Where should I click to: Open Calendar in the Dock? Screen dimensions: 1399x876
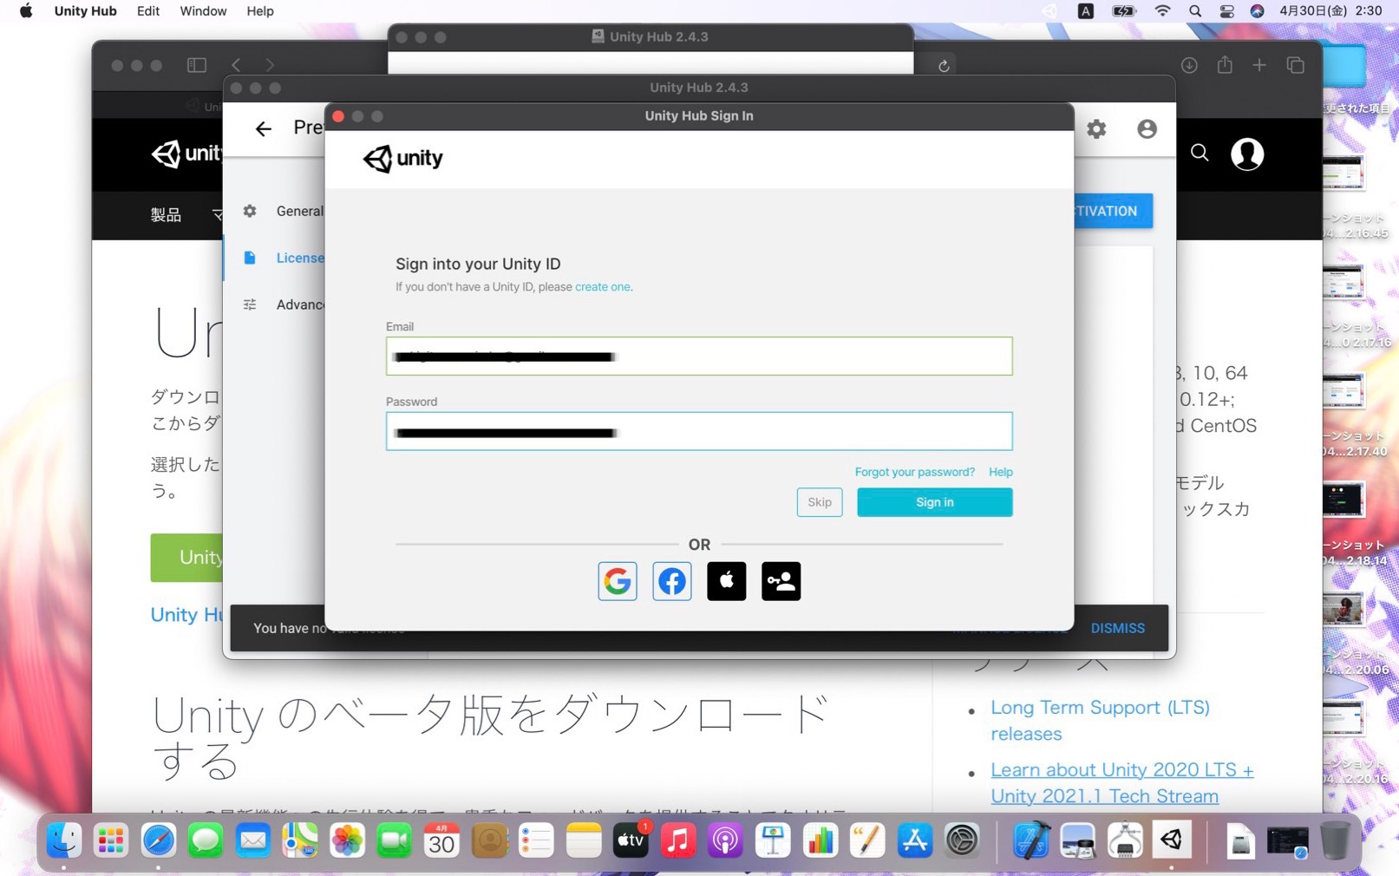pyautogui.click(x=441, y=840)
